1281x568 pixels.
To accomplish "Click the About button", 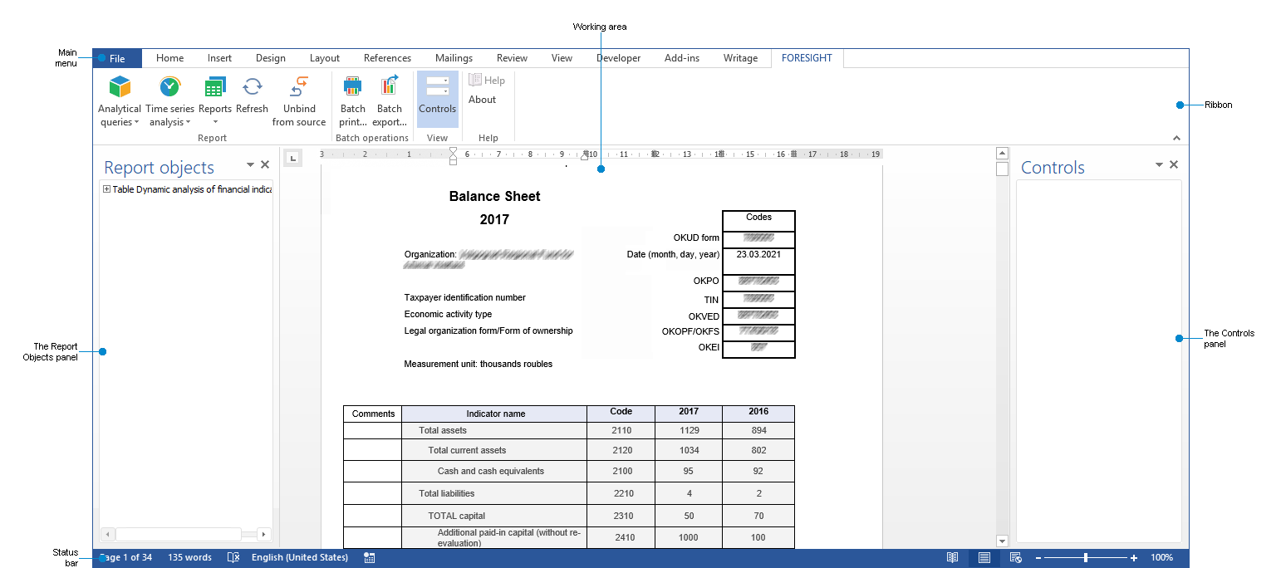I will tap(482, 98).
